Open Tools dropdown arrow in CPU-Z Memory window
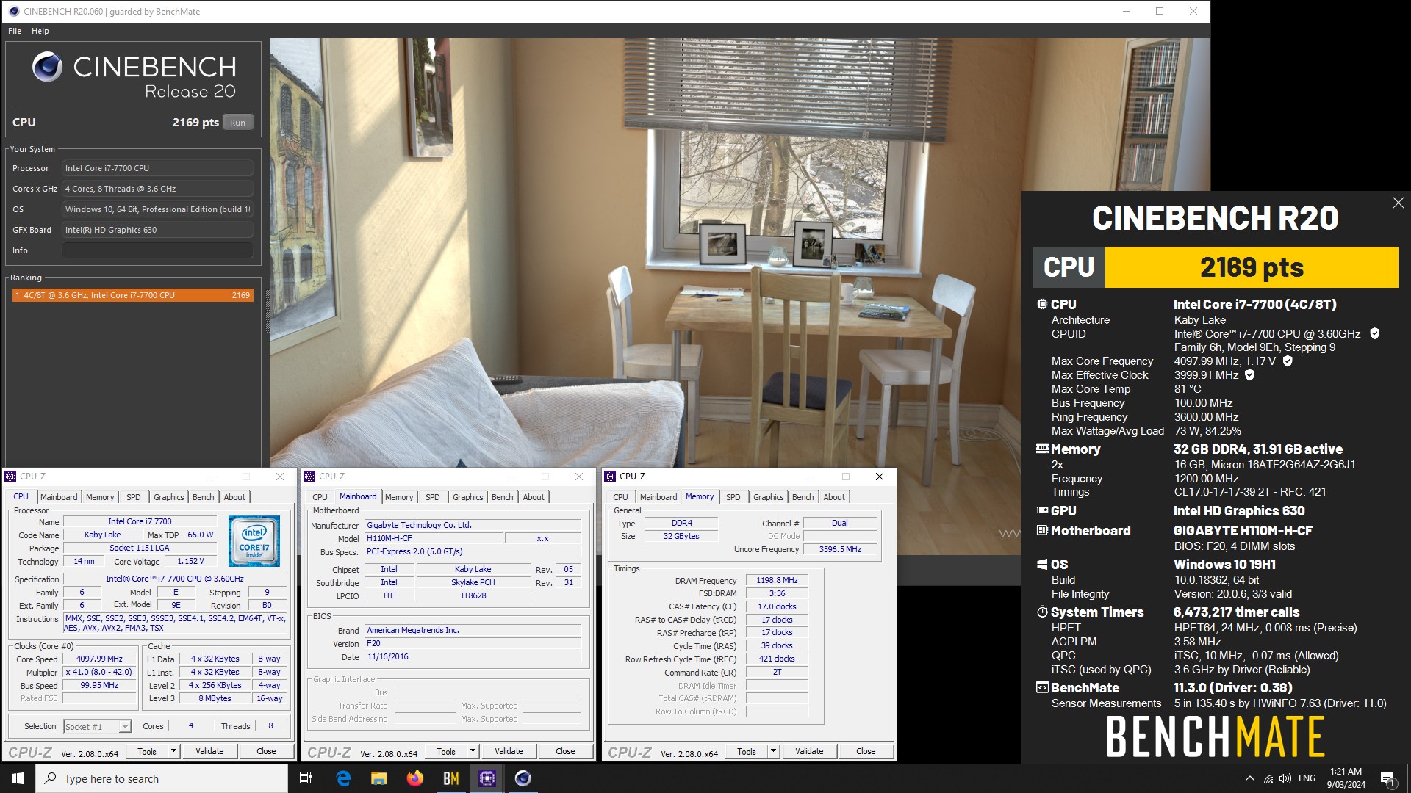 [x=773, y=751]
